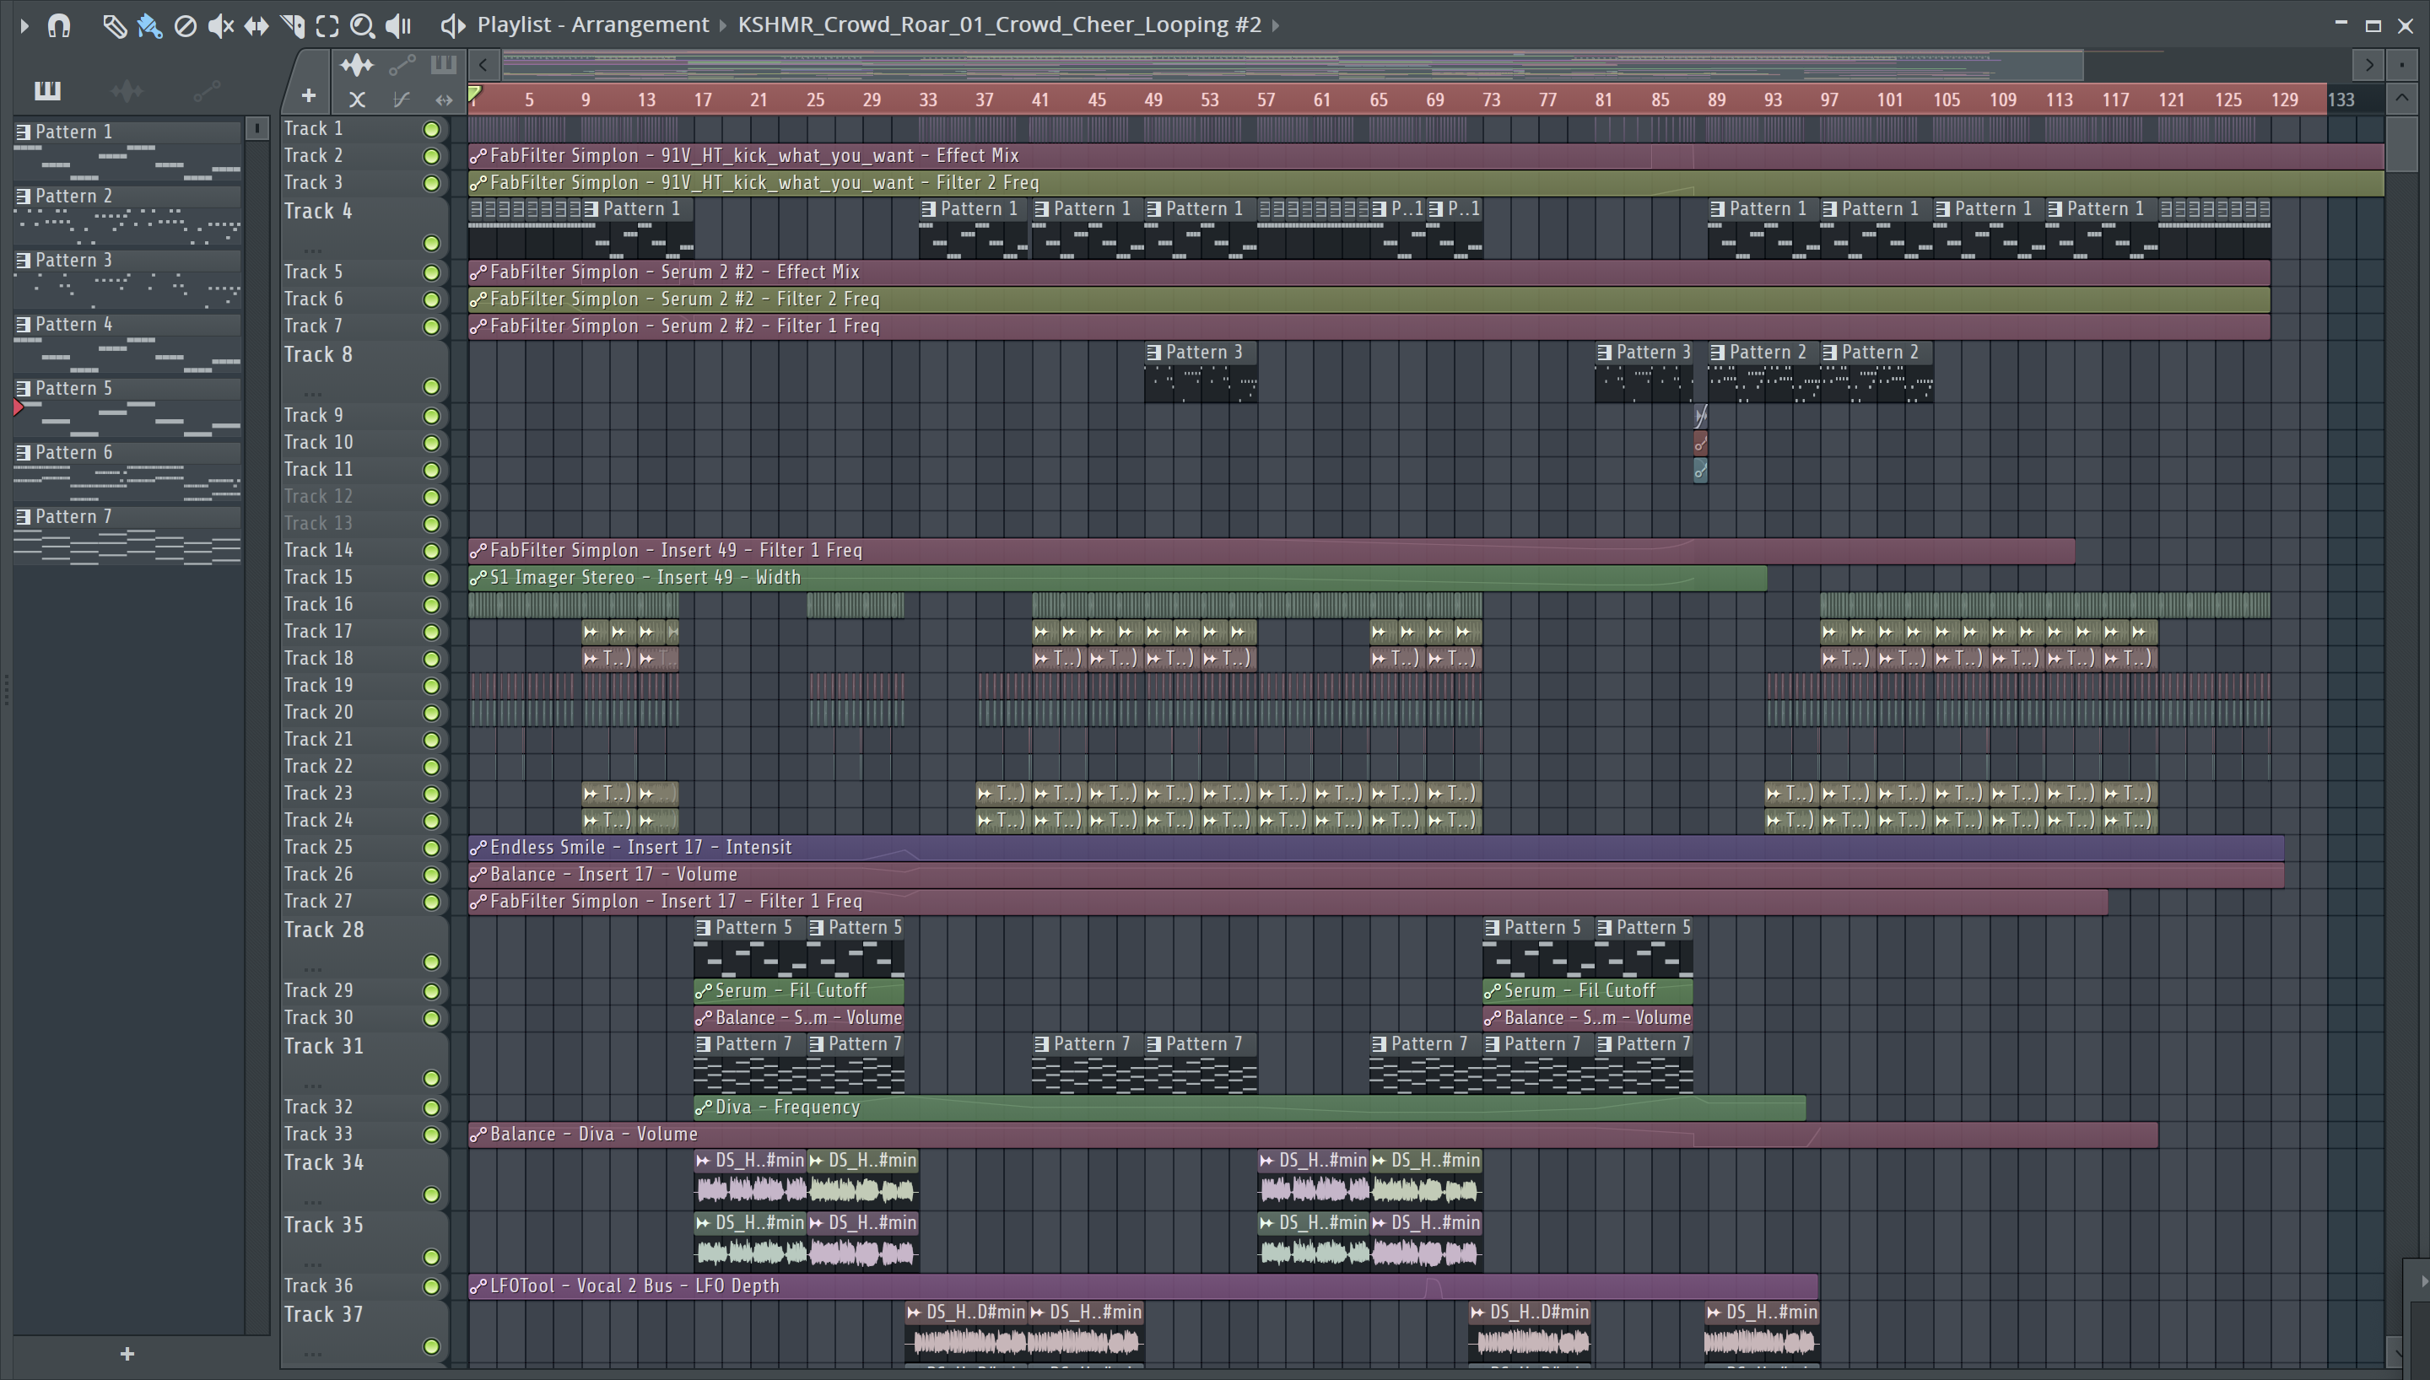Toggle the Track 36 mute switch
Screen dimensions: 2430x1380
coord(431,1287)
